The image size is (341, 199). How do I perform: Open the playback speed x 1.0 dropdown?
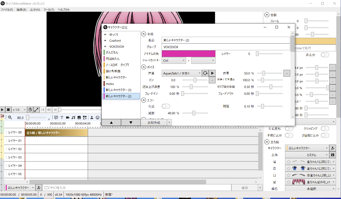point(19,110)
